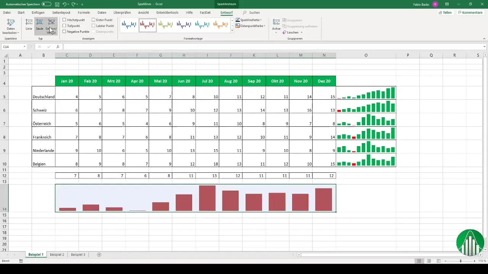Open the Name Box dropdown arrow
This screenshot has width=488, height=274.
[24, 47]
